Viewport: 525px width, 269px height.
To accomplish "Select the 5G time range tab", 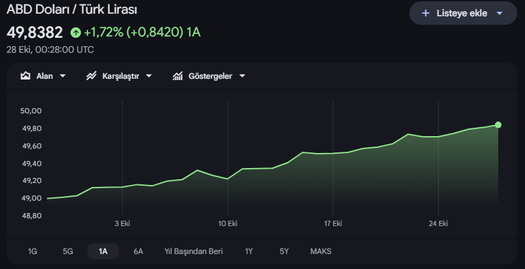I will tap(68, 251).
